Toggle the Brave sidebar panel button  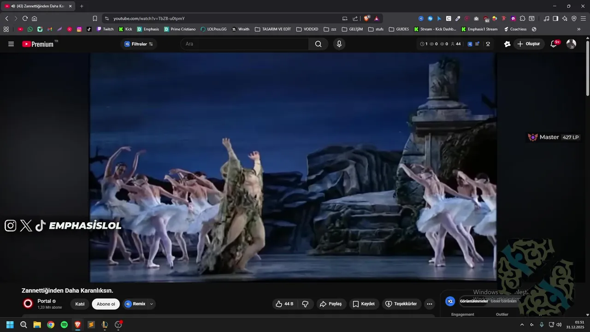555,18
